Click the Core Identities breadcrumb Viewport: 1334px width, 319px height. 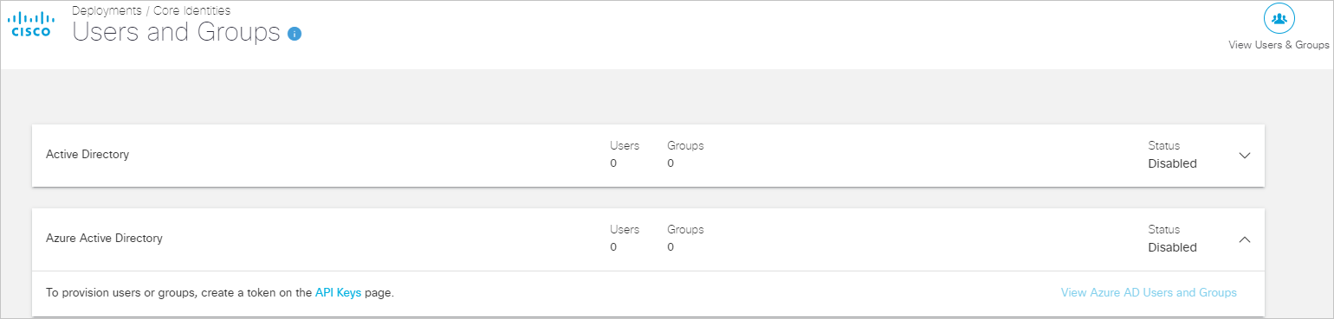pyautogui.click(x=191, y=10)
